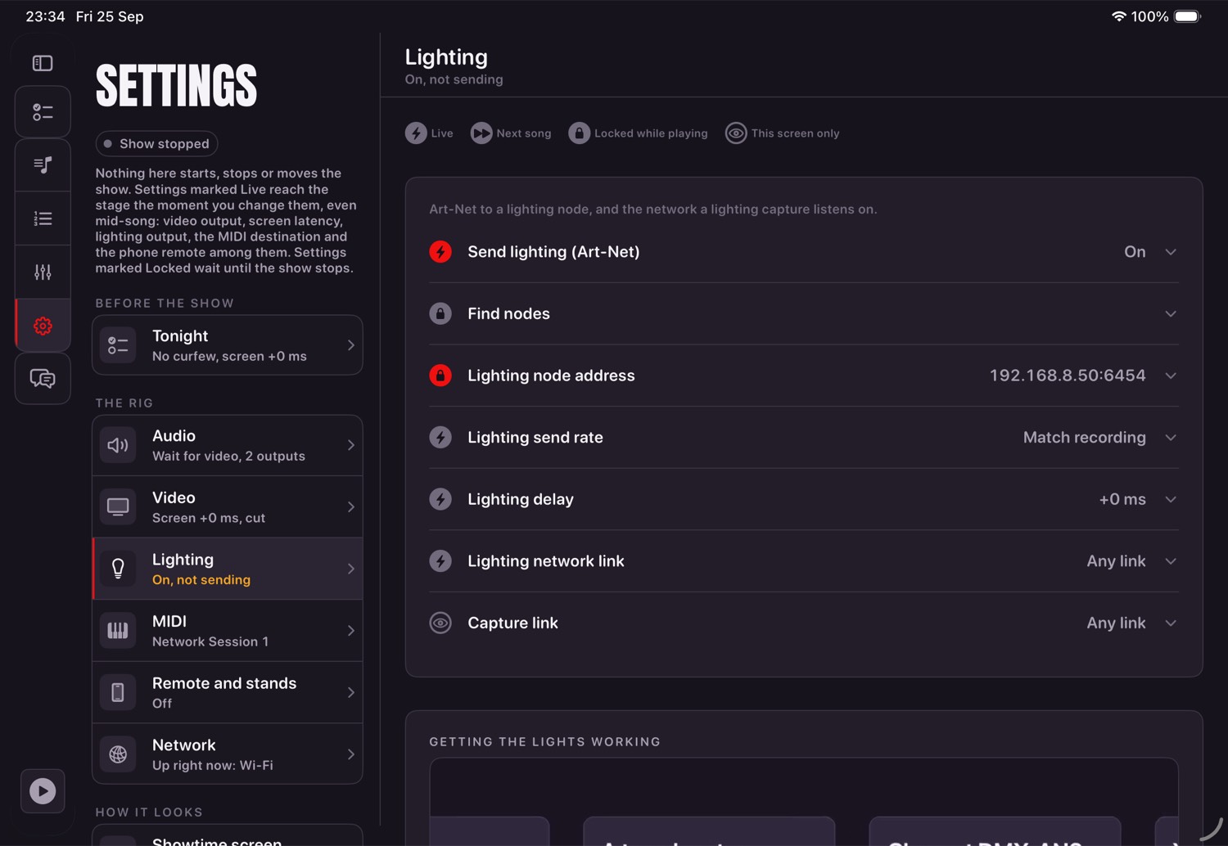Open the checklist view in the rail
1228x846 pixels.
(x=43, y=112)
